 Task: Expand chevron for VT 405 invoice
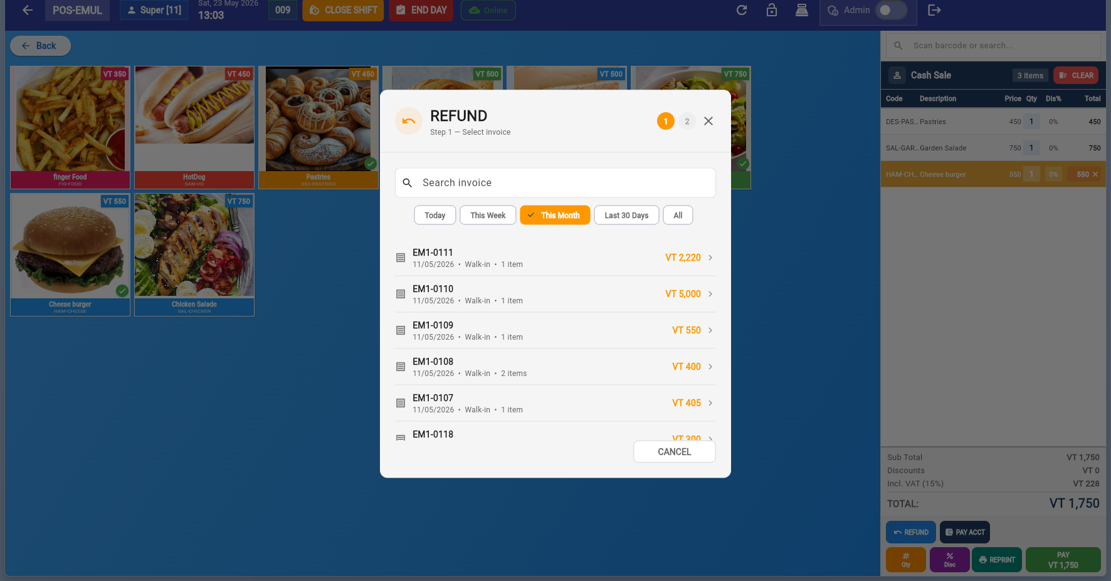[x=710, y=403]
